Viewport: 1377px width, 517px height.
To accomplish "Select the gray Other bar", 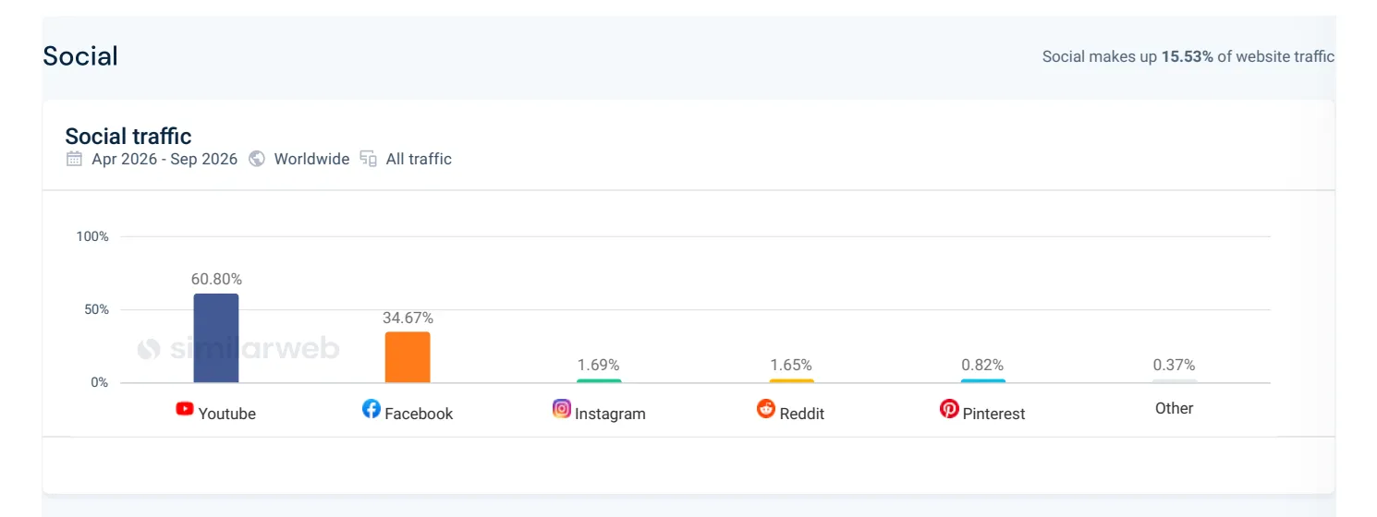I will tap(1174, 381).
